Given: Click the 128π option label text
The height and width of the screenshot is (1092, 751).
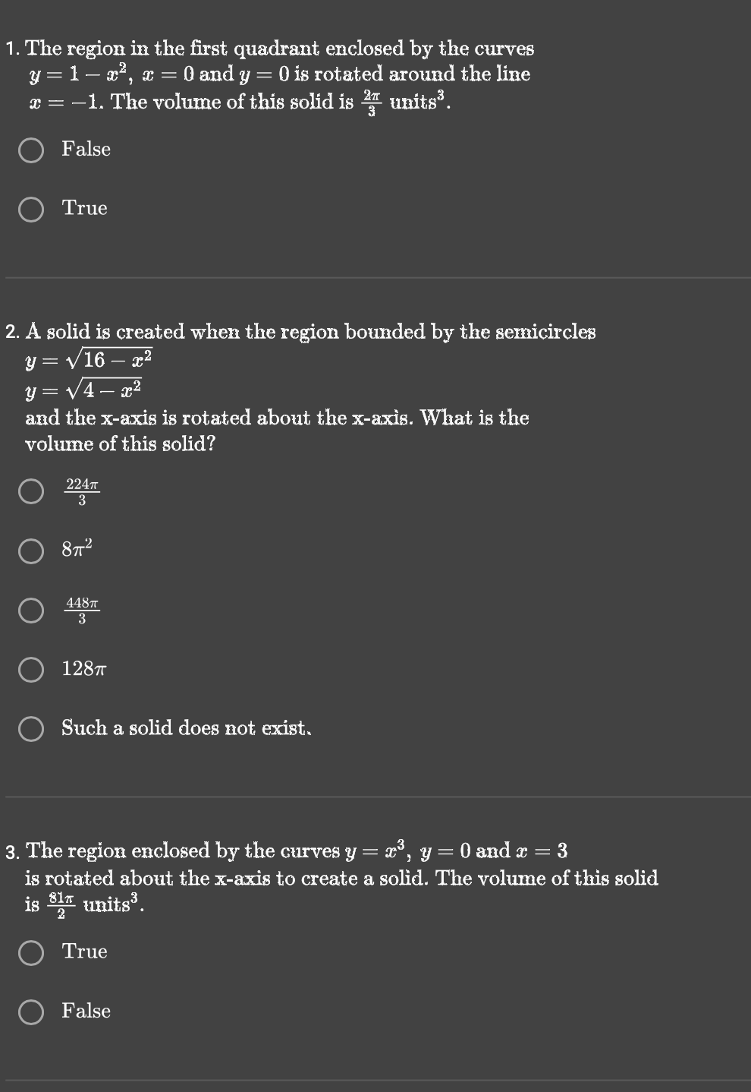Looking at the screenshot, I should pyautogui.click(x=83, y=668).
